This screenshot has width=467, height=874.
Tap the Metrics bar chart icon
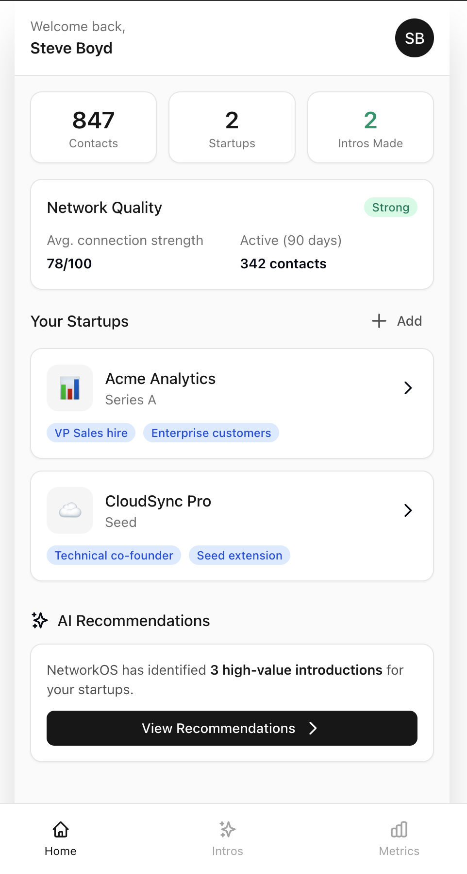(x=399, y=829)
